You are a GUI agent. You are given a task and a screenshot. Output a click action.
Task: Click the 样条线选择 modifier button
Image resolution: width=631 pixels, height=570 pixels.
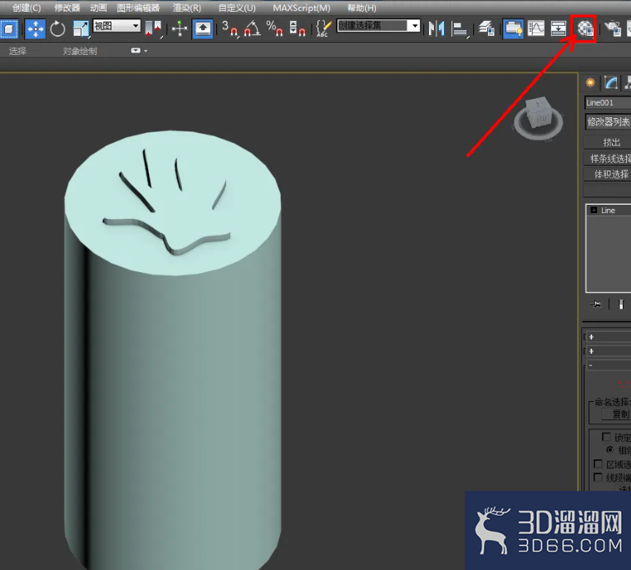pos(608,158)
